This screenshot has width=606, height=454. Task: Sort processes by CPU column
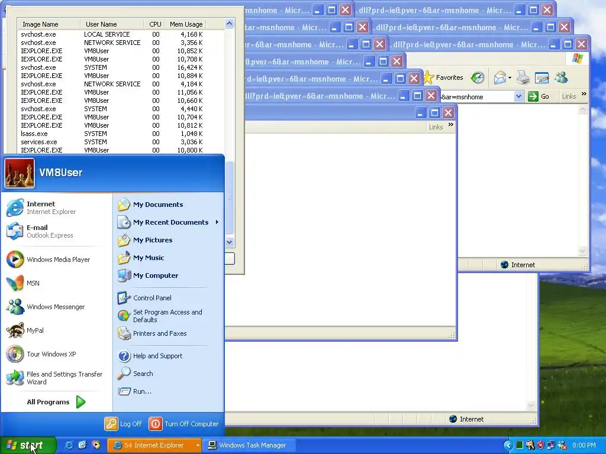[153, 24]
